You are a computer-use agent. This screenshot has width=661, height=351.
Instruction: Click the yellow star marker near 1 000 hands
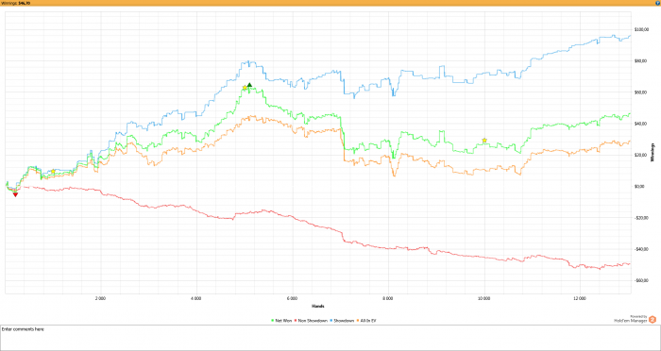click(53, 171)
